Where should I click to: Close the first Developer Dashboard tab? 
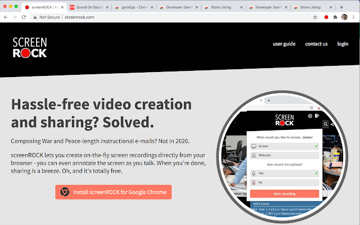tap(197, 7)
